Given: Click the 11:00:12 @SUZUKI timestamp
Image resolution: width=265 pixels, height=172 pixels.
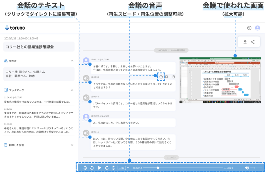Looking at the screenshot, I should tap(100, 60).
